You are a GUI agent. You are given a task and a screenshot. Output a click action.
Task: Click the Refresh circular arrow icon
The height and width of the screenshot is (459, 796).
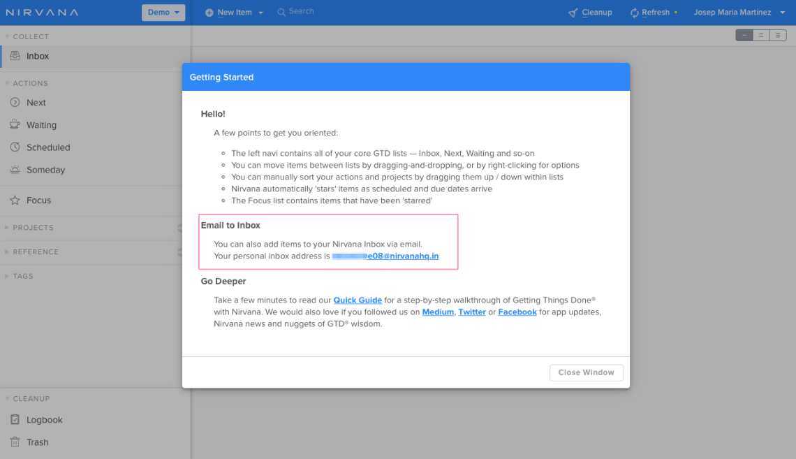pos(635,13)
